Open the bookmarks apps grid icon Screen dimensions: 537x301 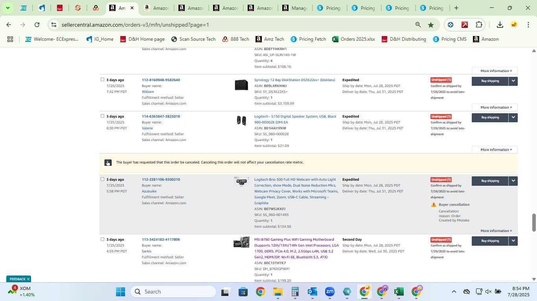(x=10, y=39)
